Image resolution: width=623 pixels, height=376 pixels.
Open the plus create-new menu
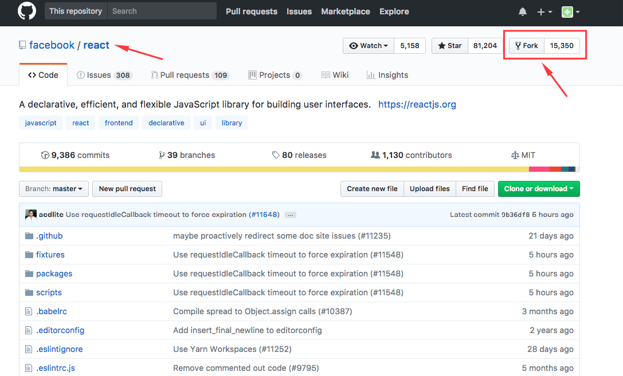tap(544, 12)
